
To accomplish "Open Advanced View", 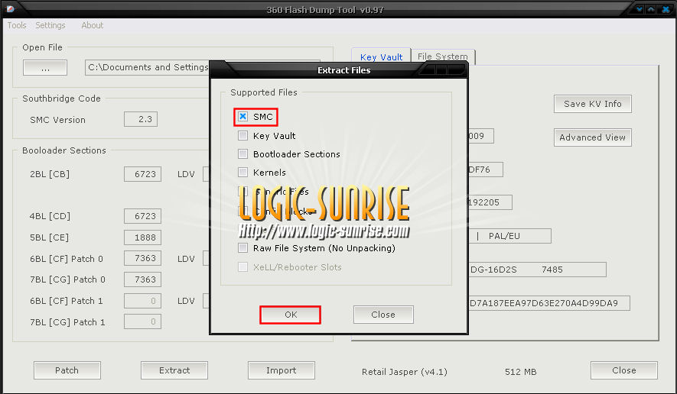I will 592,137.
